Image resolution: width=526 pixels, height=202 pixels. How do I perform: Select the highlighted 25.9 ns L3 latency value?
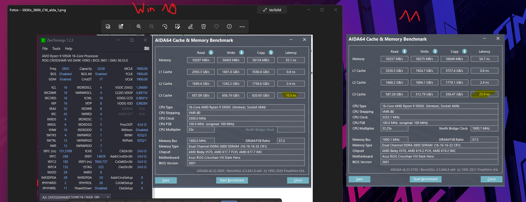click(x=485, y=94)
